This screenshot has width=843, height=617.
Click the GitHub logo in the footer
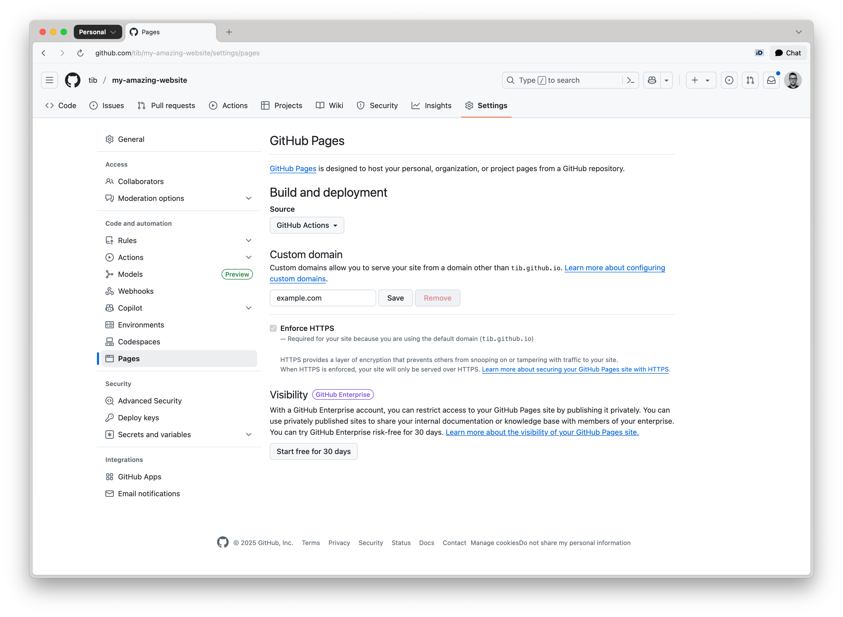[x=223, y=542]
